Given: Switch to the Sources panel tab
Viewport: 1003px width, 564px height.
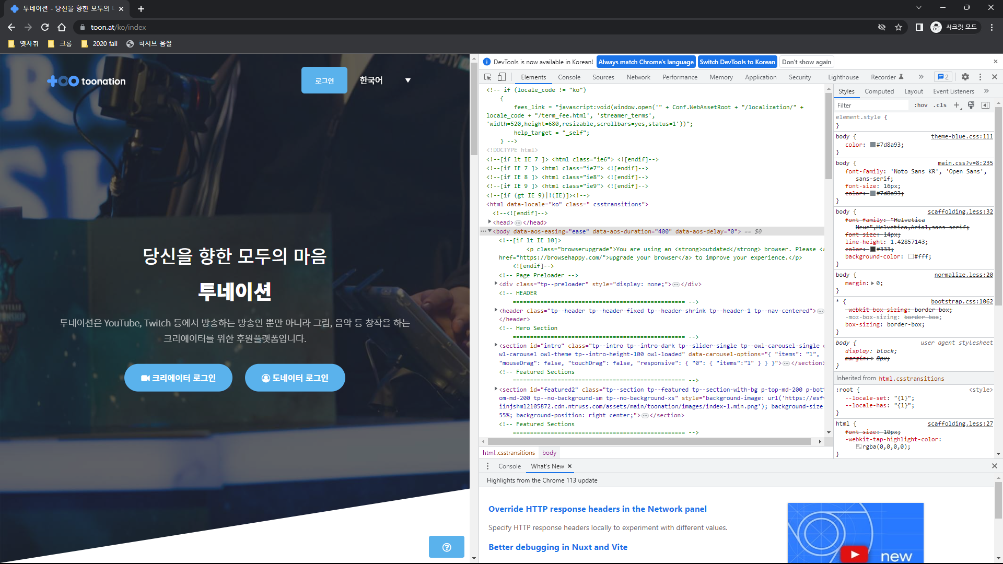Looking at the screenshot, I should [603, 77].
